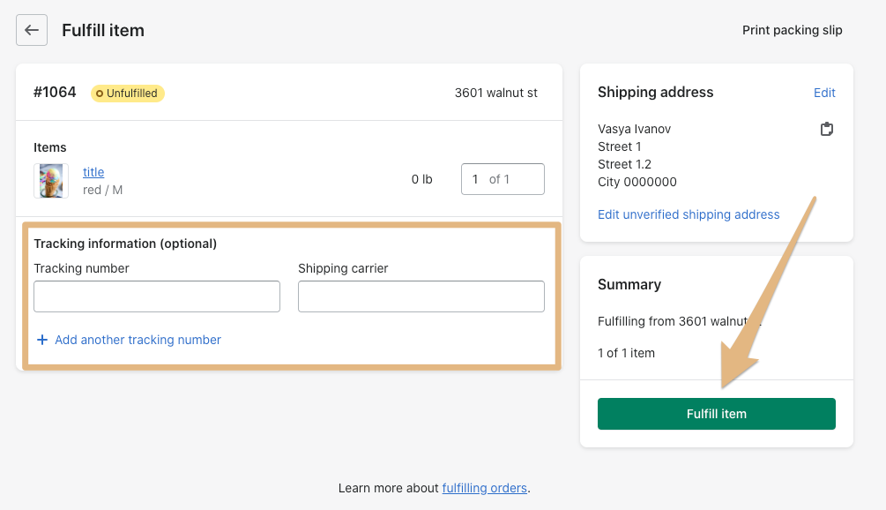Click the Street 1.2 address line
Image resolution: width=886 pixels, height=510 pixels.
coord(624,164)
